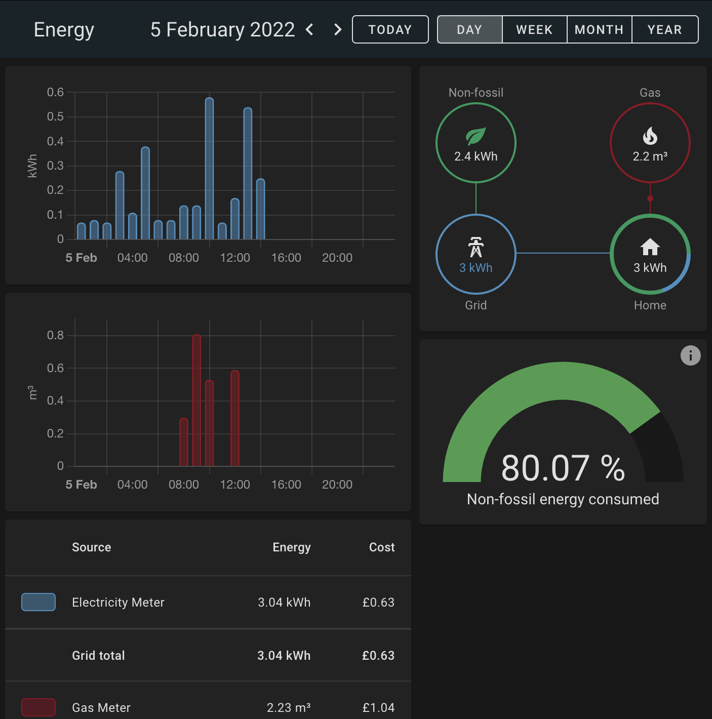Click the green leaf Non-fossil icon
The image size is (712, 719).
(476, 136)
